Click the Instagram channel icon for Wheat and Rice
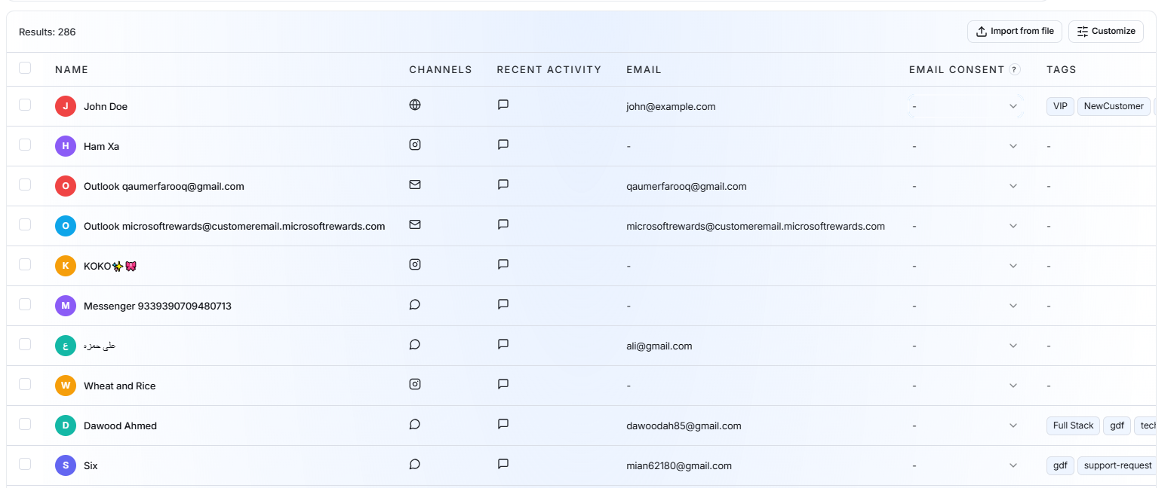The height and width of the screenshot is (488, 1174). coord(414,384)
